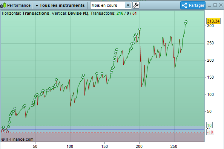The width and height of the screenshot is (224, 149).
Task: Select the final peak marker near 313
Action: (x=186, y=22)
